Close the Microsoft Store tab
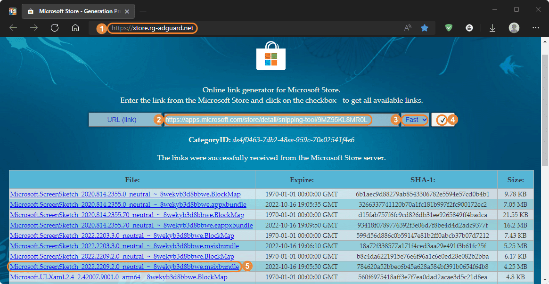Viewport: 549px width, 284px height. tap(127, 11)
